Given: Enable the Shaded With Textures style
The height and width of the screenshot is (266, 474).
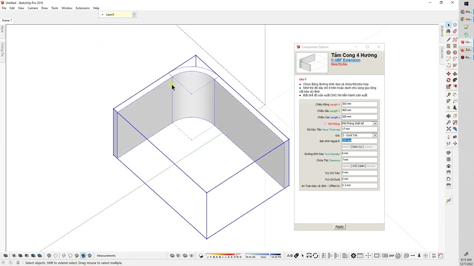Looking at the screenshot, I should [83, 256].
